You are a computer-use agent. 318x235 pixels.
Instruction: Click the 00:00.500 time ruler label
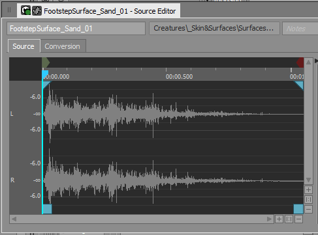[x=179, y=77]
